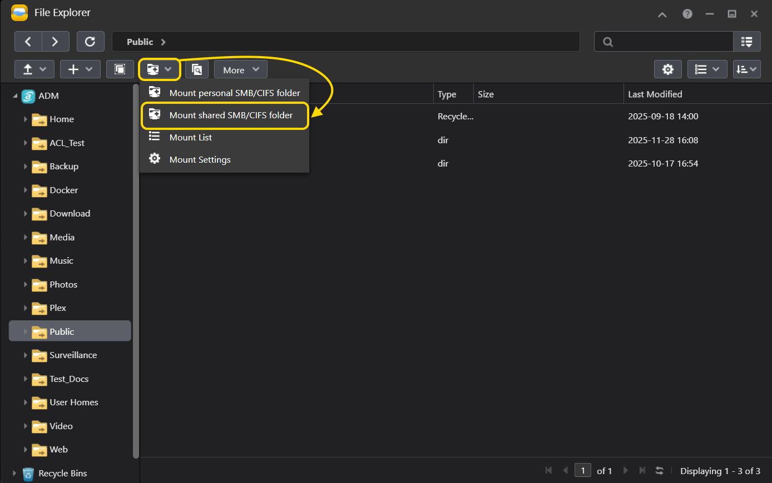Select Mount shared SMB/CIFS folder
This screenshot has height=483, width=772.
tap(231, 115)
